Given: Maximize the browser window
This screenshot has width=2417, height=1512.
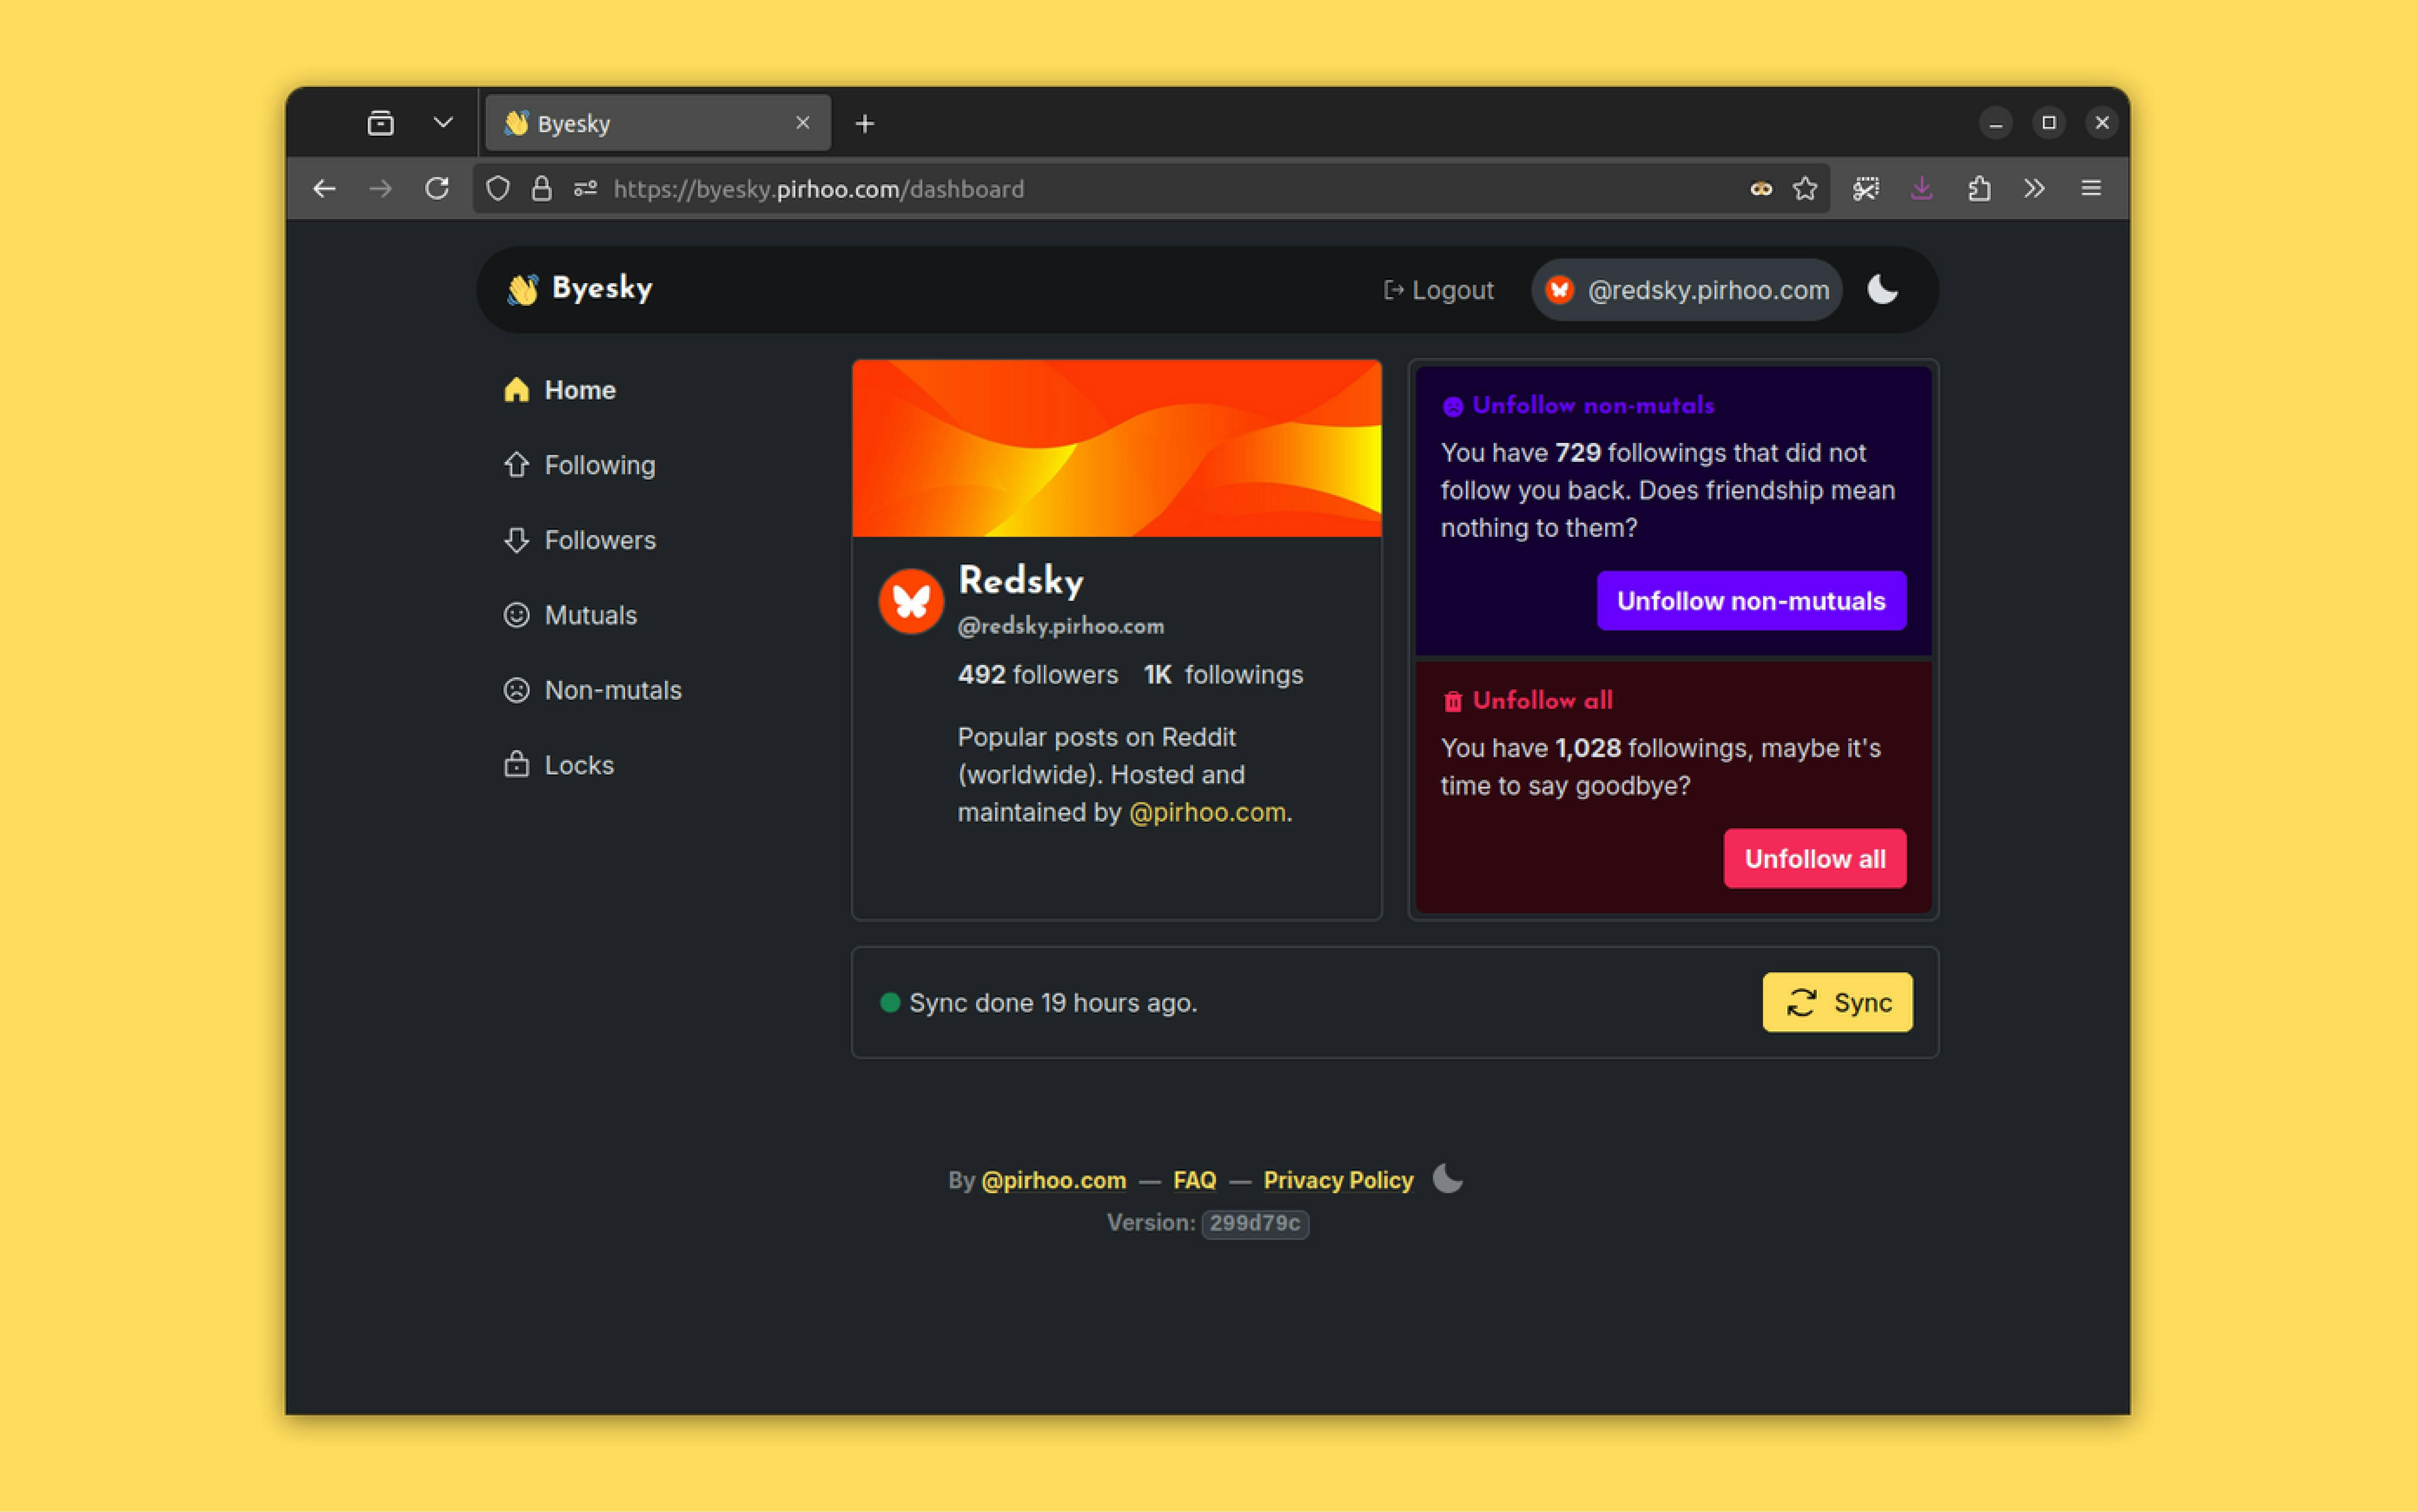Looking at the screenshot, I should (2049, 123).
